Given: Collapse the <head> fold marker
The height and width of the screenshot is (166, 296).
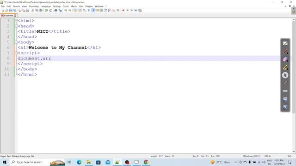Looking at the screenshot, I should 16,26.
